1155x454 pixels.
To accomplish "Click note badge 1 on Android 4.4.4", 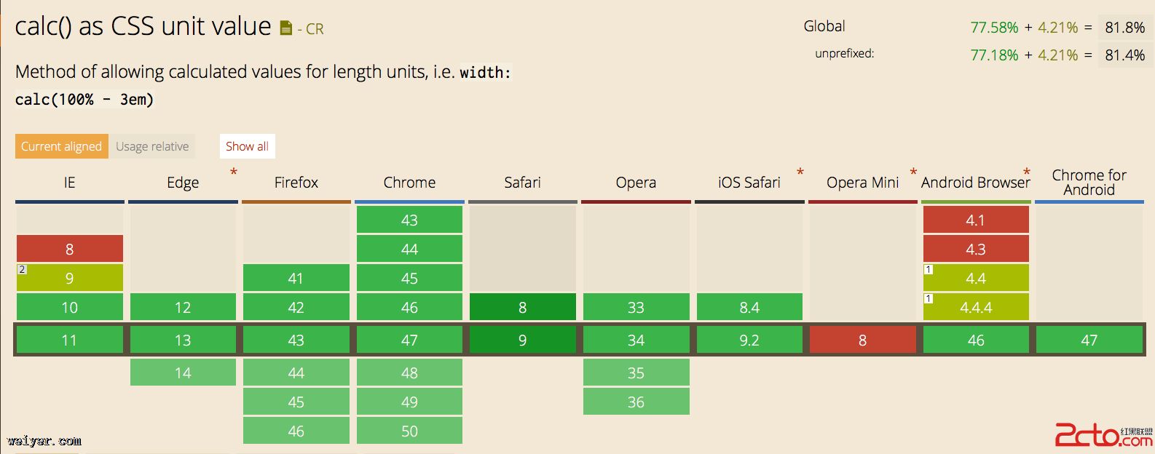I will [x=929, y=299].
